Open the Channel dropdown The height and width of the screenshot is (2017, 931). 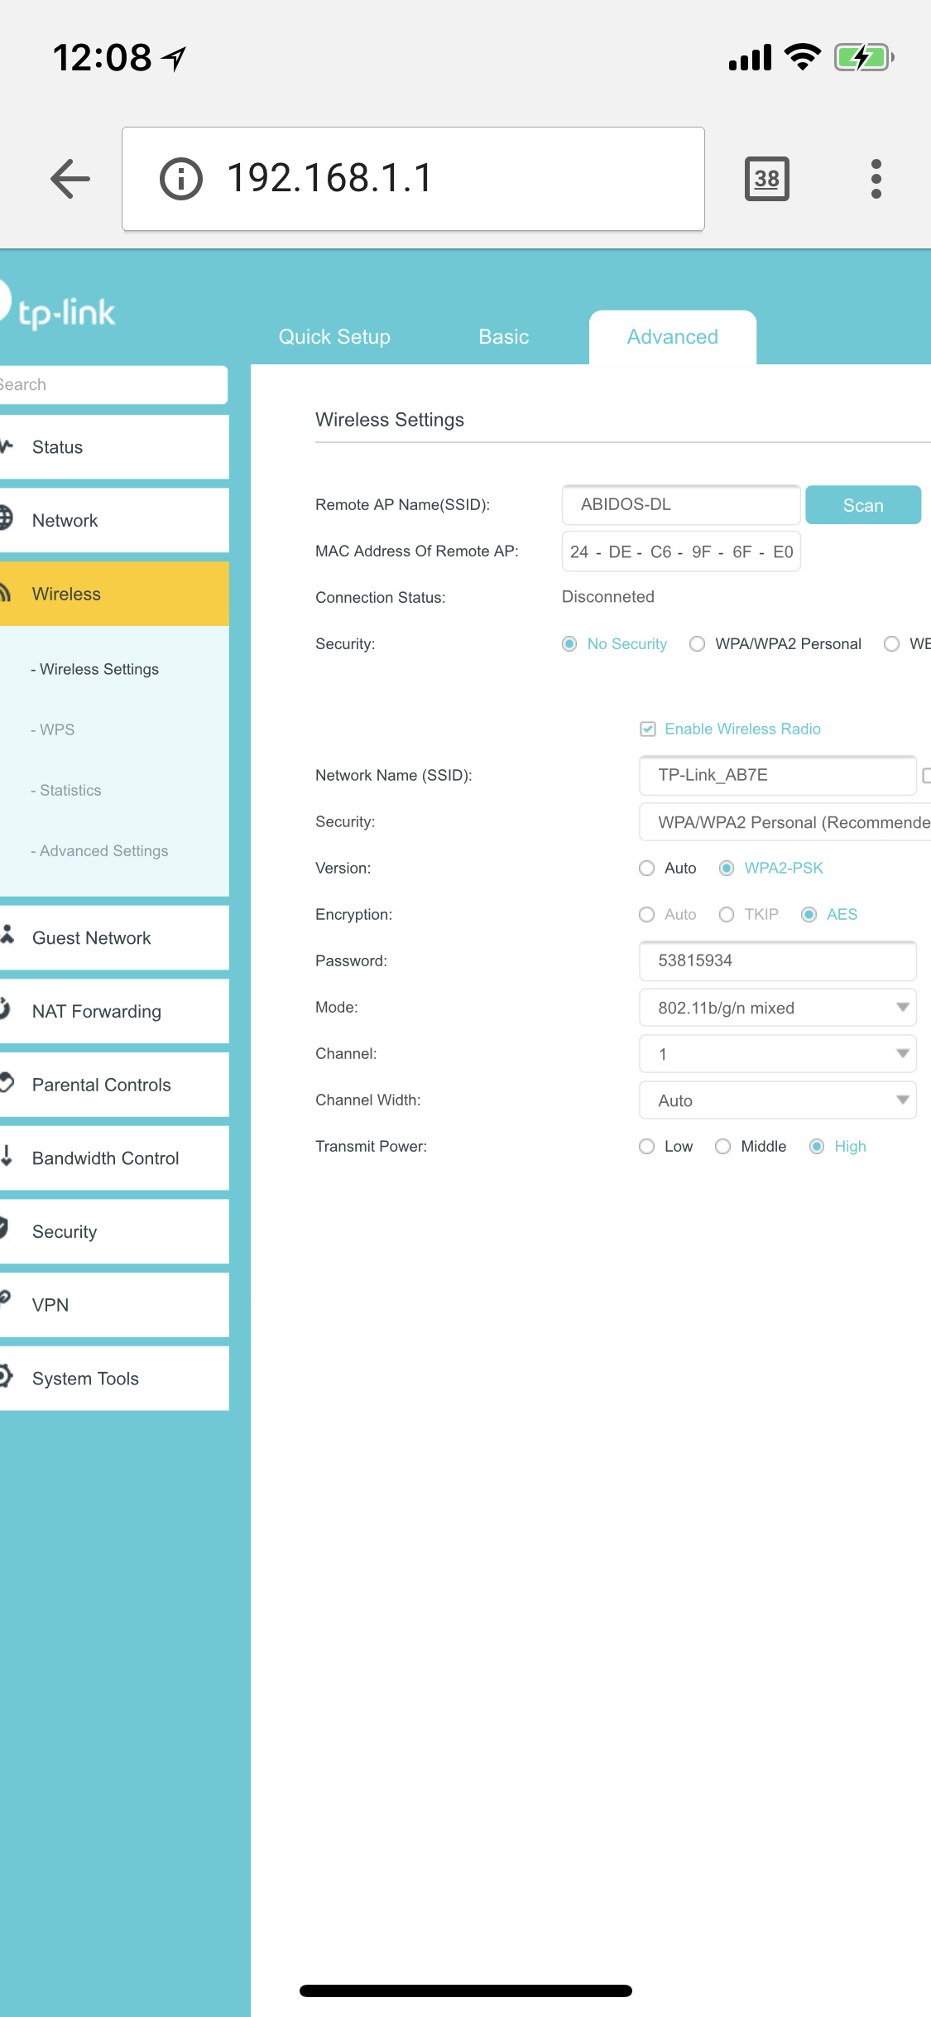click(x=777, y=1054)
